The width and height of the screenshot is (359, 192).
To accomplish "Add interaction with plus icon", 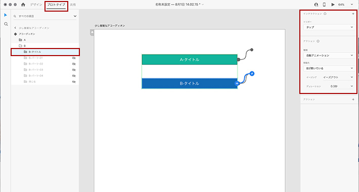I will 353,14.
